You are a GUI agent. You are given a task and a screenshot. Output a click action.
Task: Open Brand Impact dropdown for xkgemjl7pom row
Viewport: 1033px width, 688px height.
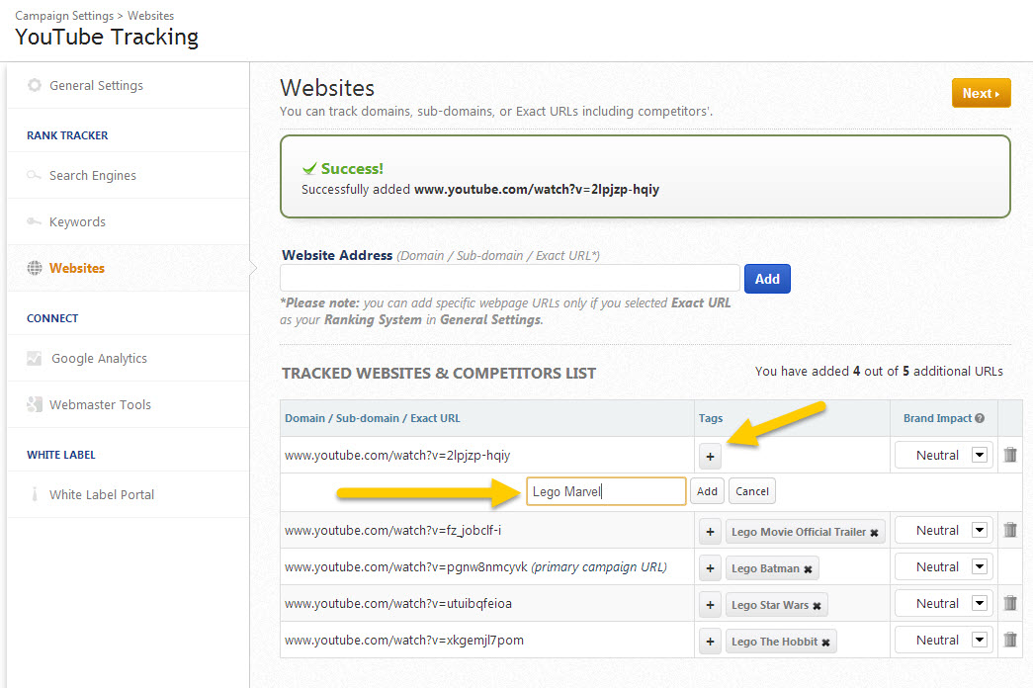pyautogui.click(x=980, y=641)
